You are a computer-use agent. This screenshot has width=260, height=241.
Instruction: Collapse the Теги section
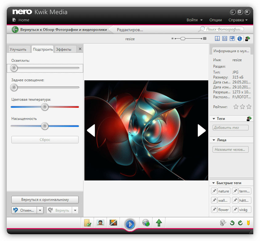coord(213,119)
